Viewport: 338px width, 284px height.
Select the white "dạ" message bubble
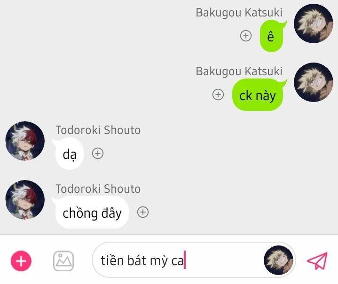69,154
